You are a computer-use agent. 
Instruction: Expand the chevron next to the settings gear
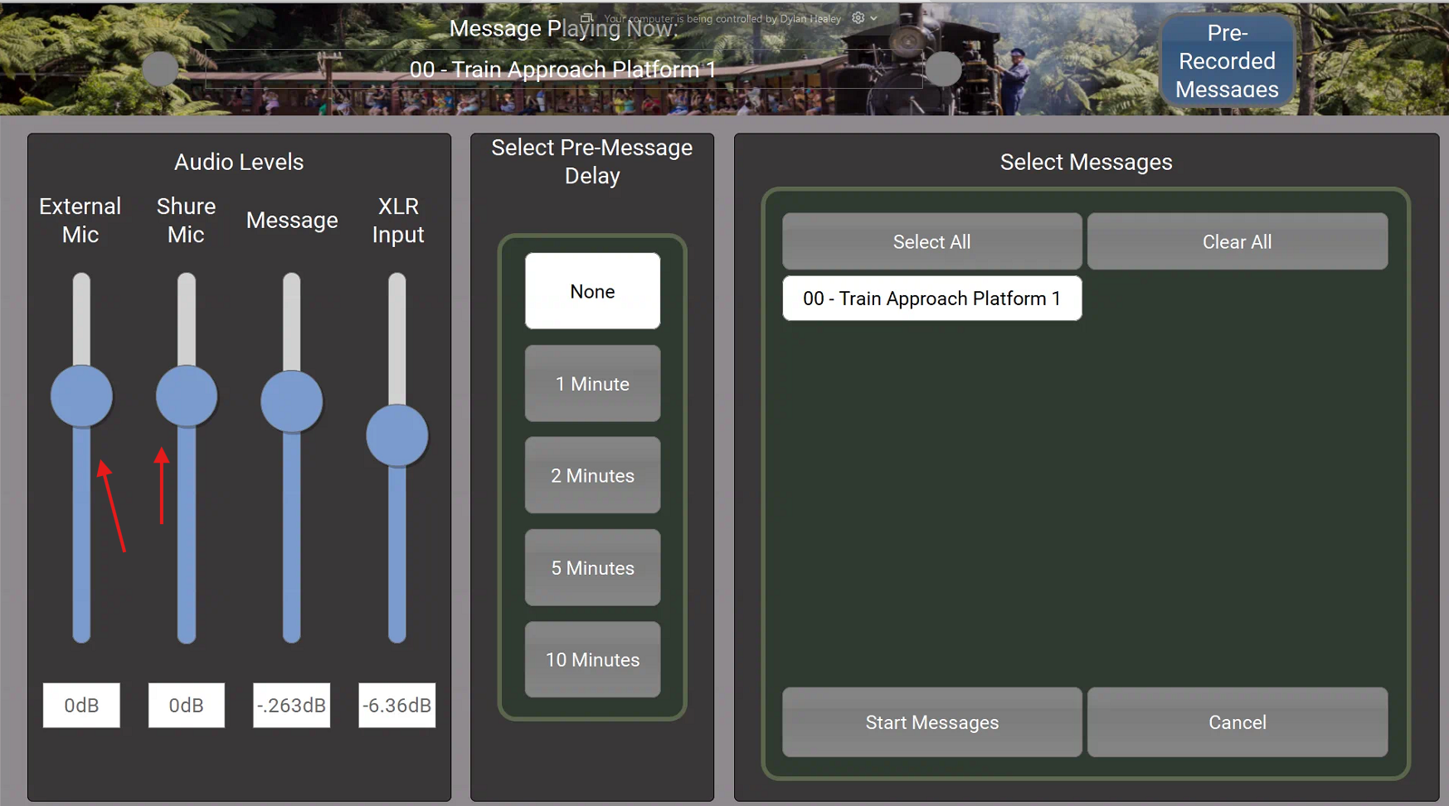pos(874,18)
